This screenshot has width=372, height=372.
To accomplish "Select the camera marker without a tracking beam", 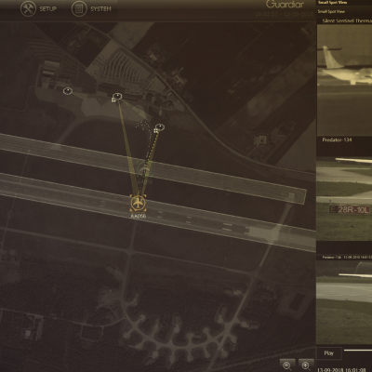I will [x=68, y=91].
